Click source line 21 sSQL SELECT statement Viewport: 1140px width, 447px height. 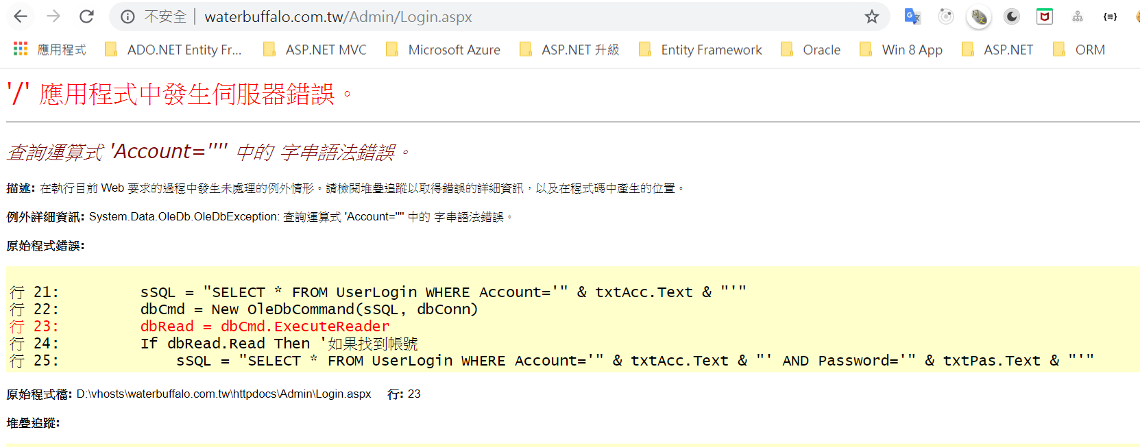pos(444,292)
